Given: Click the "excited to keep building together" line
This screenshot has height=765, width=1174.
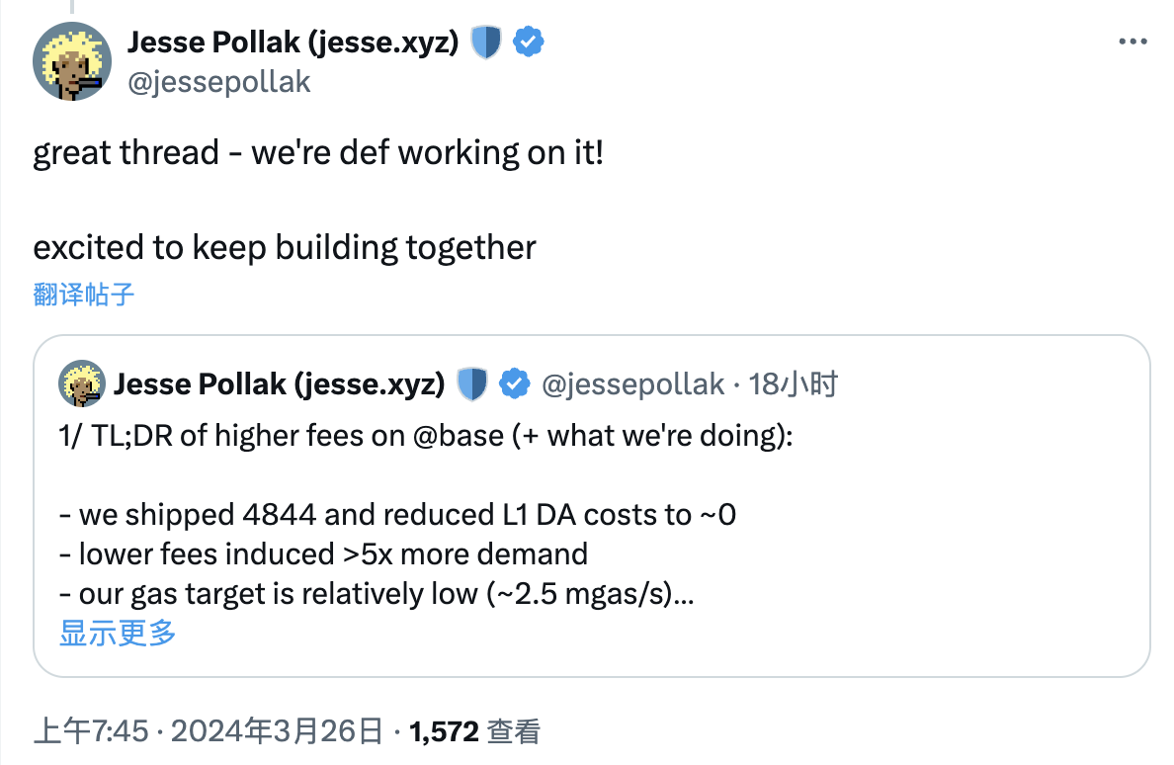Looking at the screenshot, I should pos(285,247).
